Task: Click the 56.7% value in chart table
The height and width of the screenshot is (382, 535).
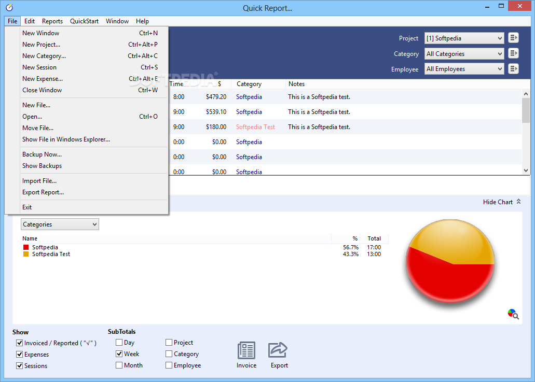Action: 351,247
